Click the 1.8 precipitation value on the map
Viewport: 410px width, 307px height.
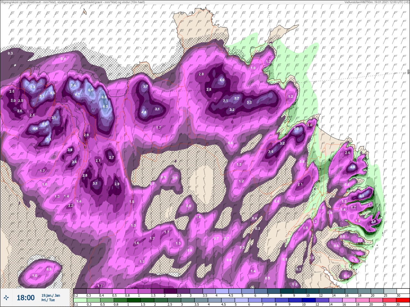point(132,202)
